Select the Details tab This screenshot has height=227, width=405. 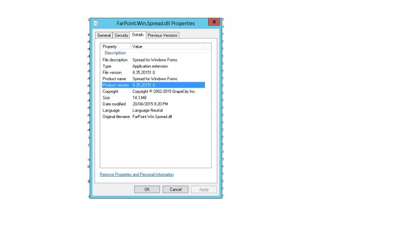tap(138, 35)
